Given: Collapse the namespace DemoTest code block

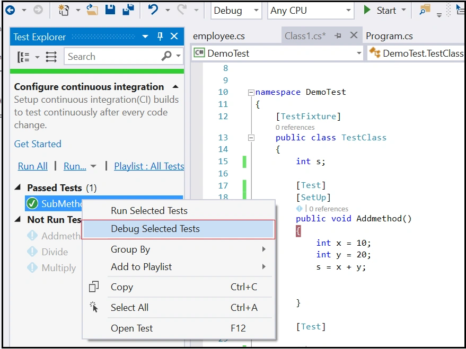Looking at the screenshot, I should [251, 93].
